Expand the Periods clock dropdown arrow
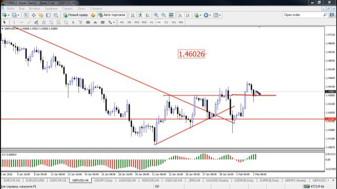This screenshot has height=189, width=337. click(210, 15)
